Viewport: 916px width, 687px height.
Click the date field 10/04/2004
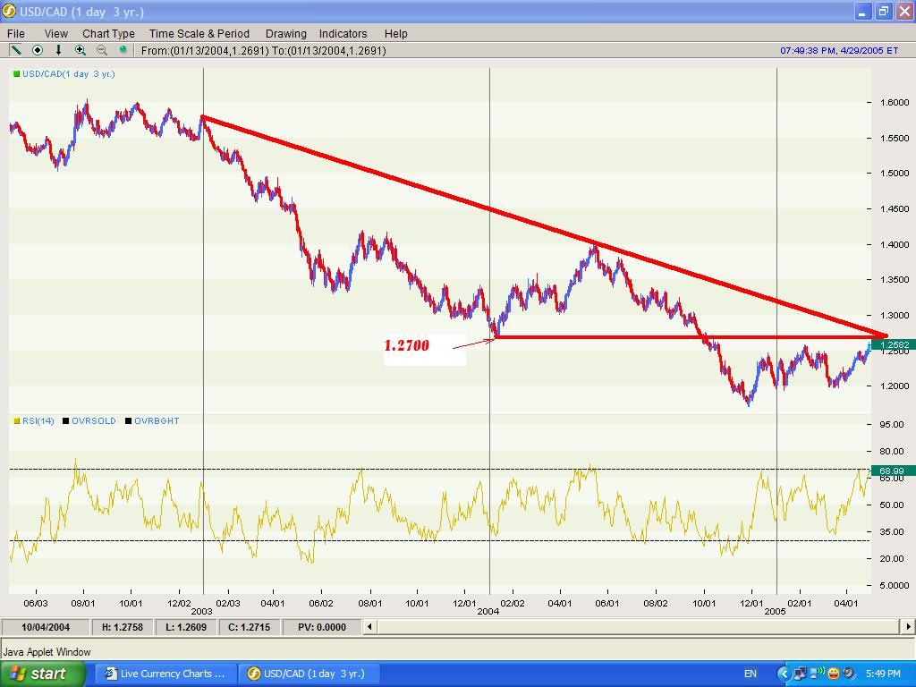(x=46, y=627)
